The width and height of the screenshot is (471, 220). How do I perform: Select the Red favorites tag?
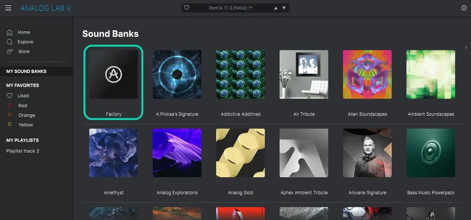pos(22,106)
